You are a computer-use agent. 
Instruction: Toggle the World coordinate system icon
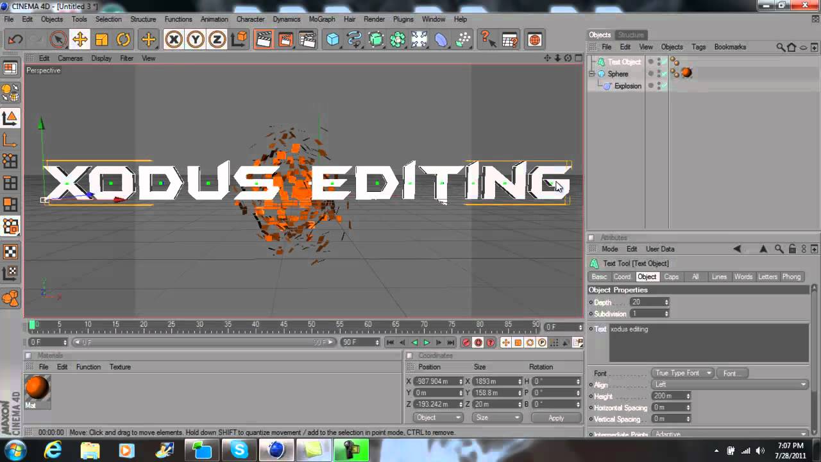[239, 40]
